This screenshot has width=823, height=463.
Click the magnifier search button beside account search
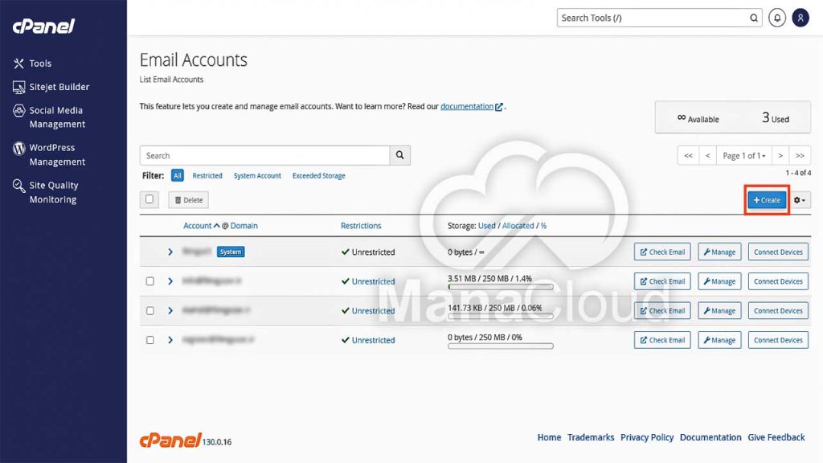(x=400, y=155)
